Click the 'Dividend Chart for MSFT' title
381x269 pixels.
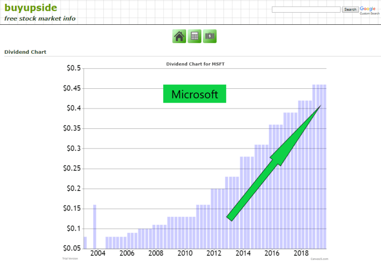tap(199, 64)
